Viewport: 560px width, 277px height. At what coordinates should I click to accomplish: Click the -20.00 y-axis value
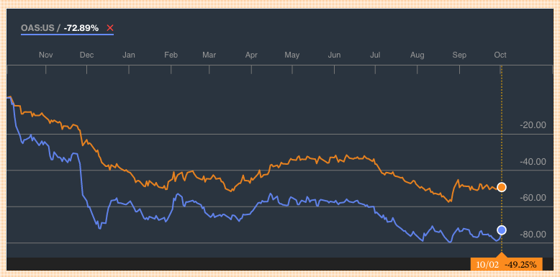pyautogui.click(x=533, y=125)
